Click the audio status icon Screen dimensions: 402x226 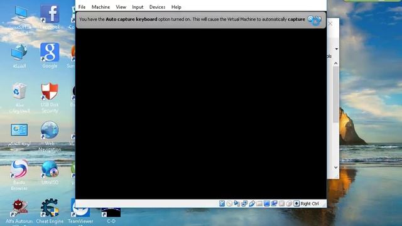pos(237,203)
